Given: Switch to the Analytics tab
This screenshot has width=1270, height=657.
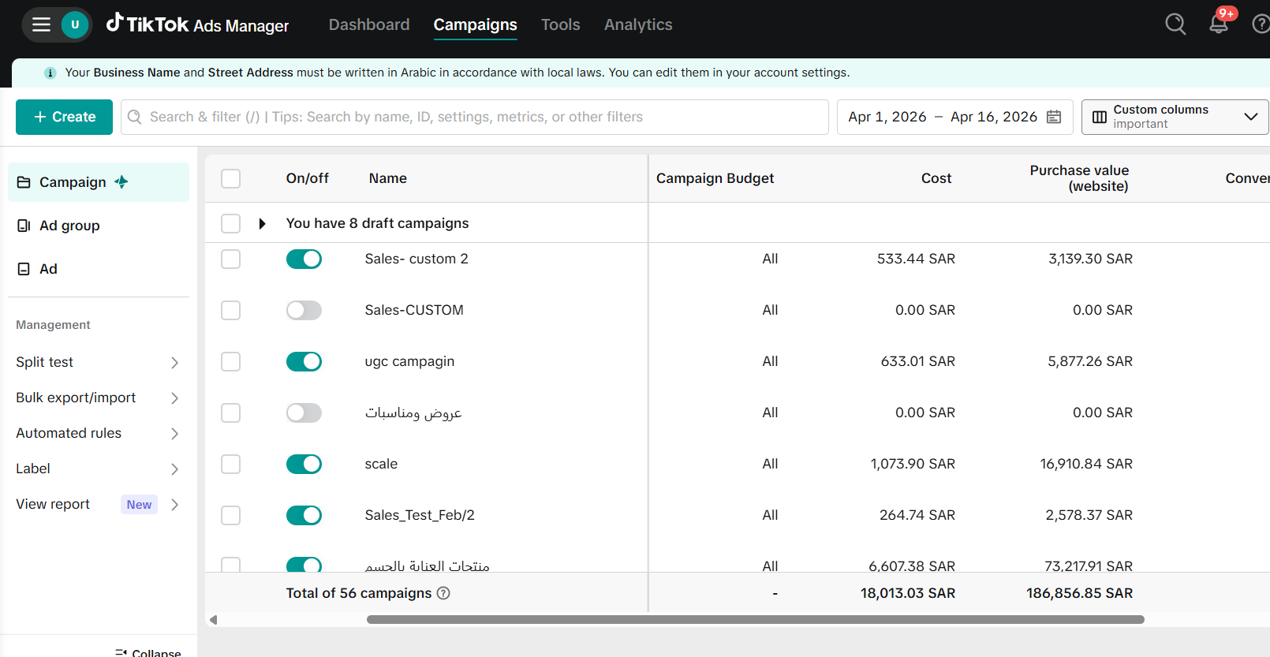Looking at the screenshot, I should 637,24.
